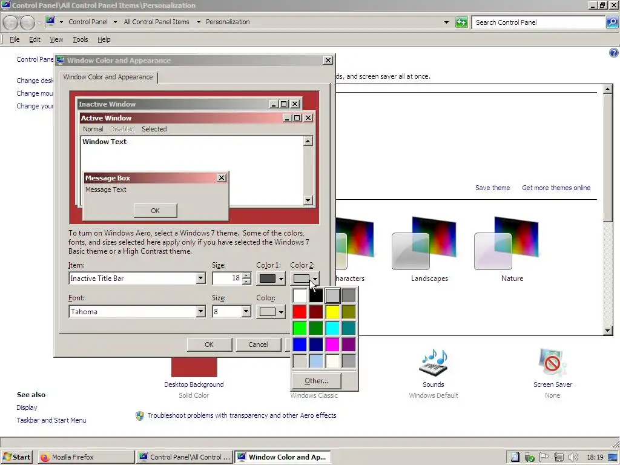The image size is (620, 465).
Task: Pick the red color swatch
Action: pyautogui.click(x=300, y=312)
